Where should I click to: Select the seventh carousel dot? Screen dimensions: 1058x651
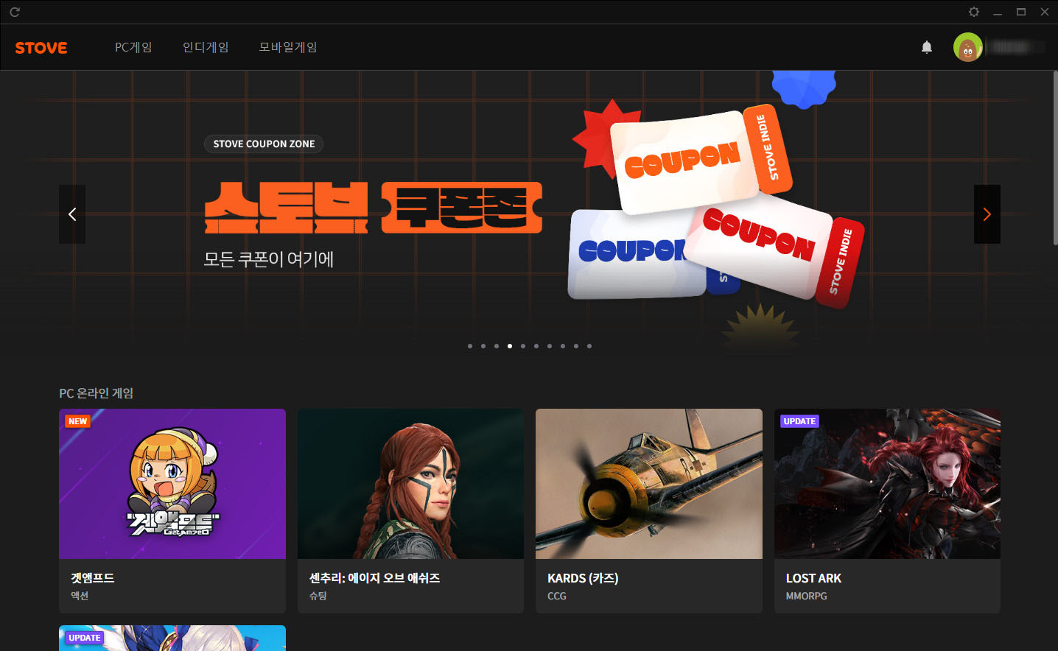550,346
